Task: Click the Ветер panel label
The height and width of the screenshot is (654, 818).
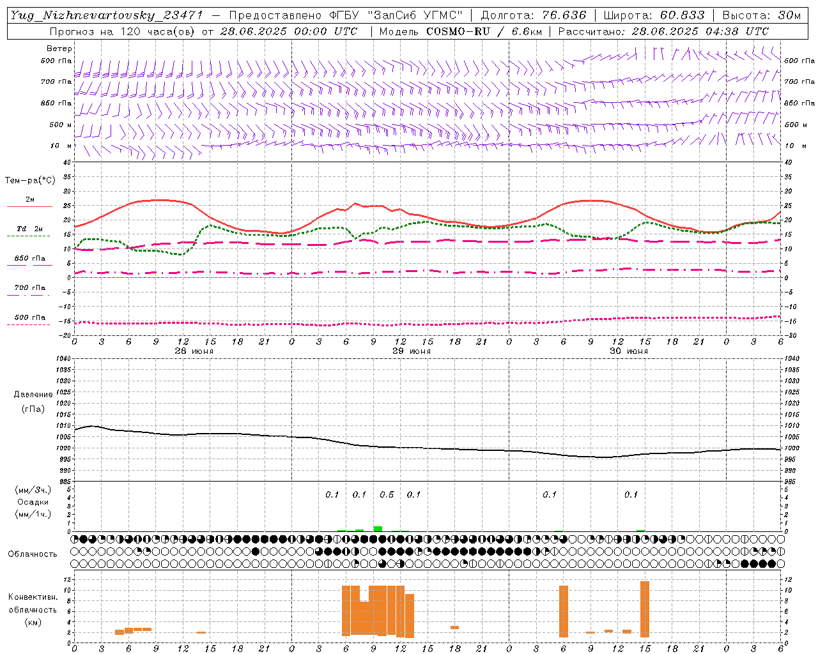Action: coord(59,49)
